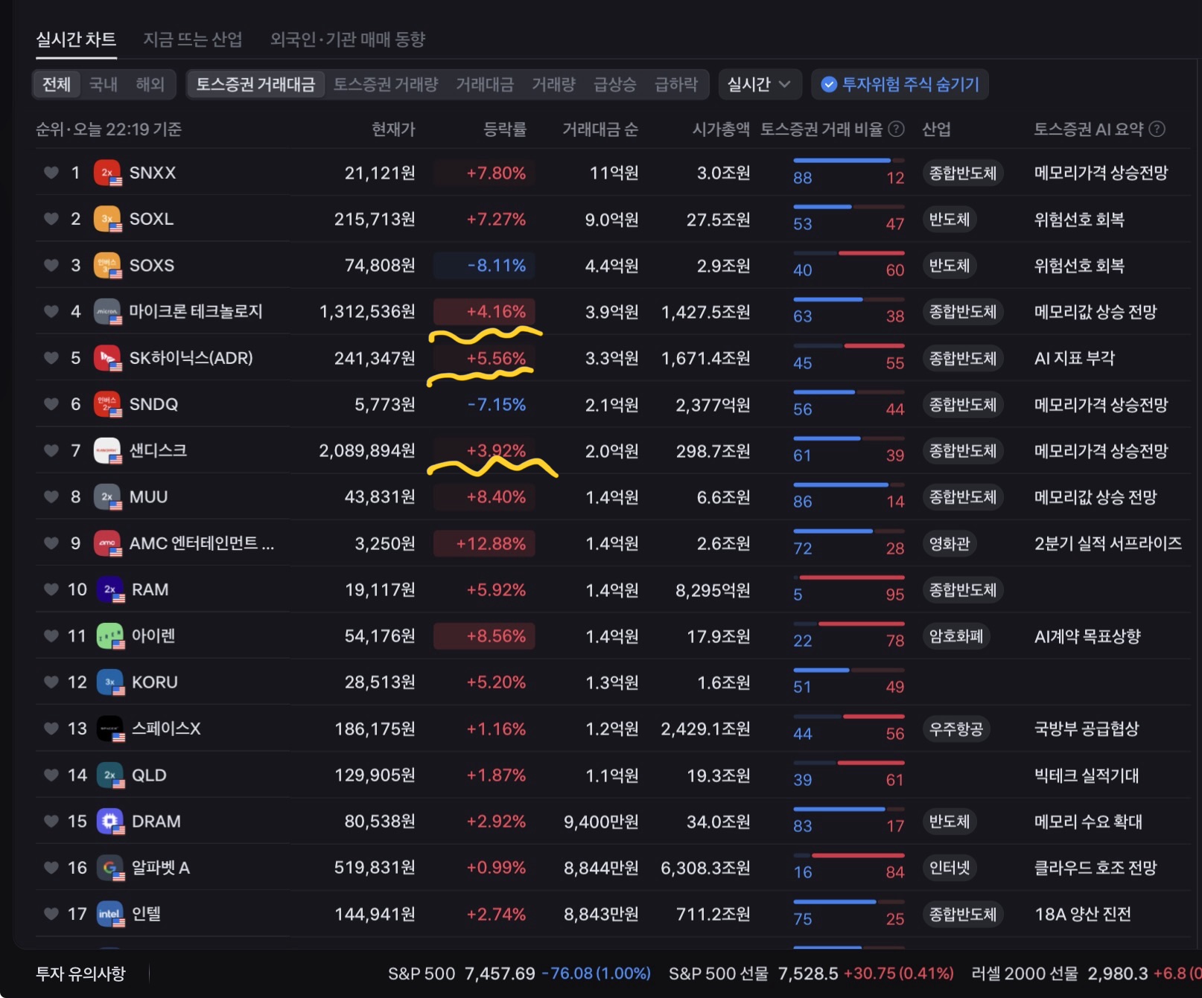
Task: Toggle heart favorite for SK하이닉스(ADR)
Action: point(51,358)
